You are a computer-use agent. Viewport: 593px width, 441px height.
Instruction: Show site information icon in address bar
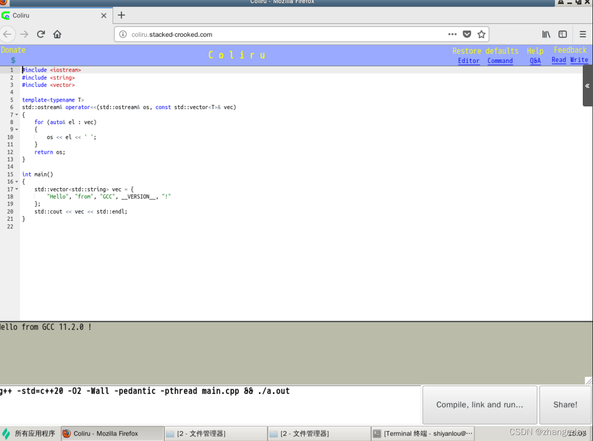click(123, 34)
